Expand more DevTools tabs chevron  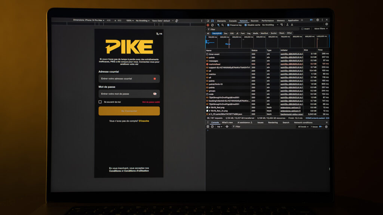[x=302, y=20]
